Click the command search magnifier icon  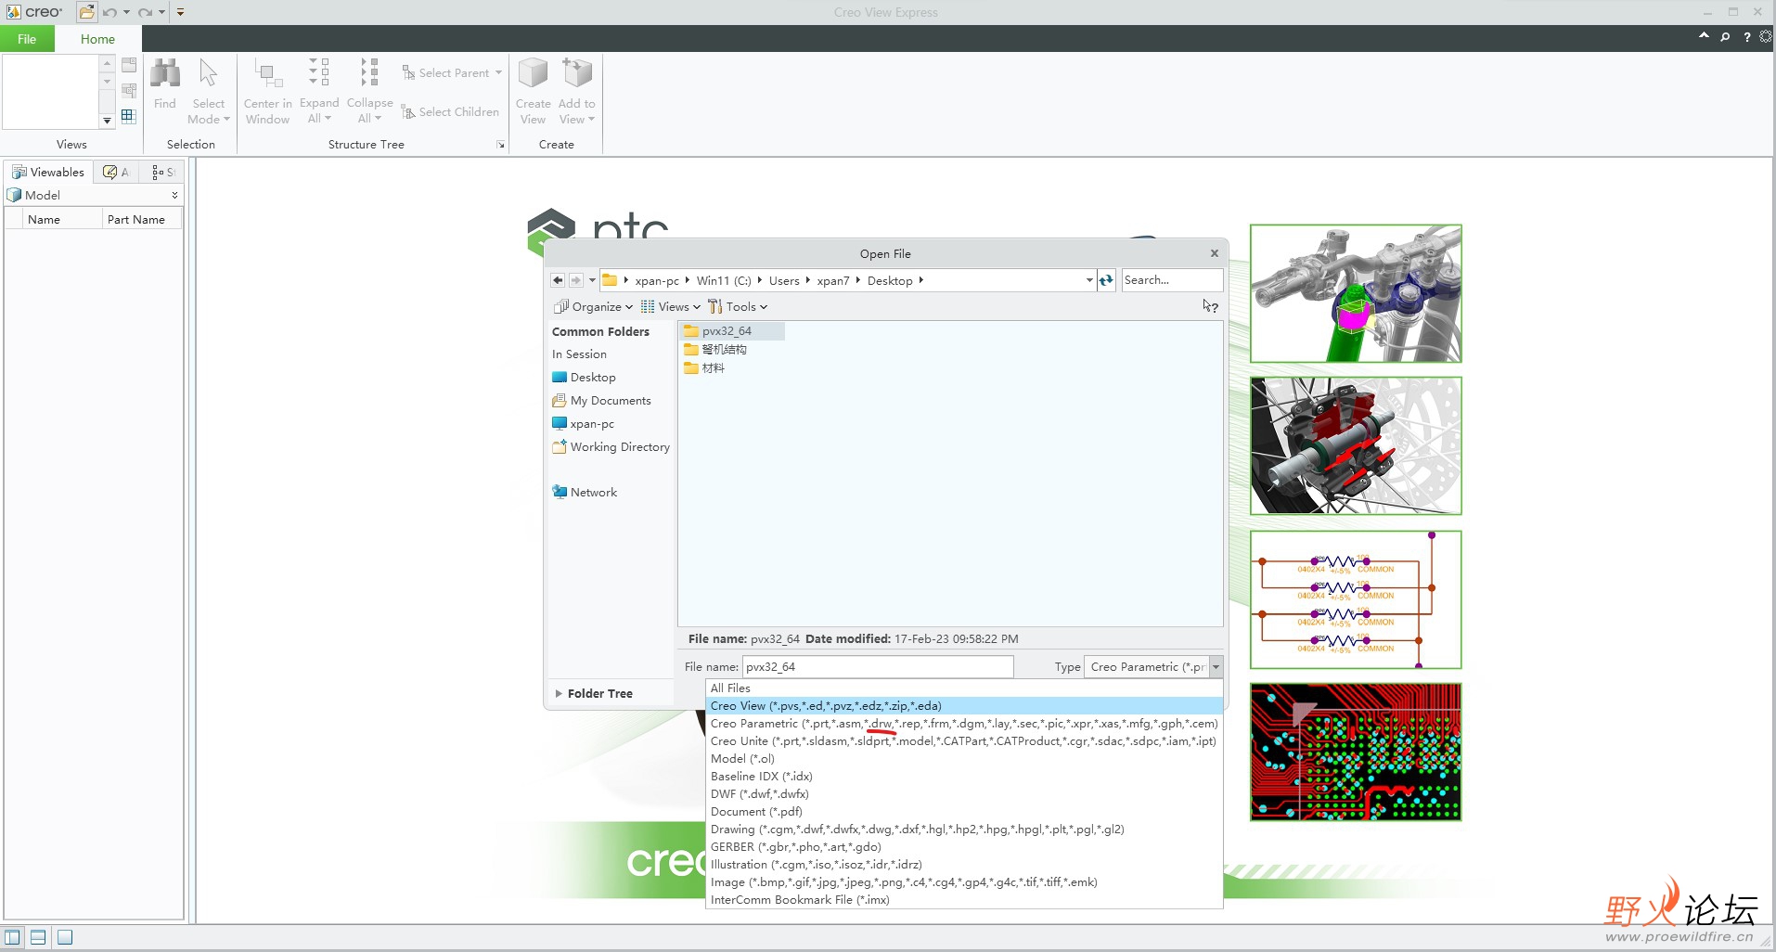[1725, 37]
